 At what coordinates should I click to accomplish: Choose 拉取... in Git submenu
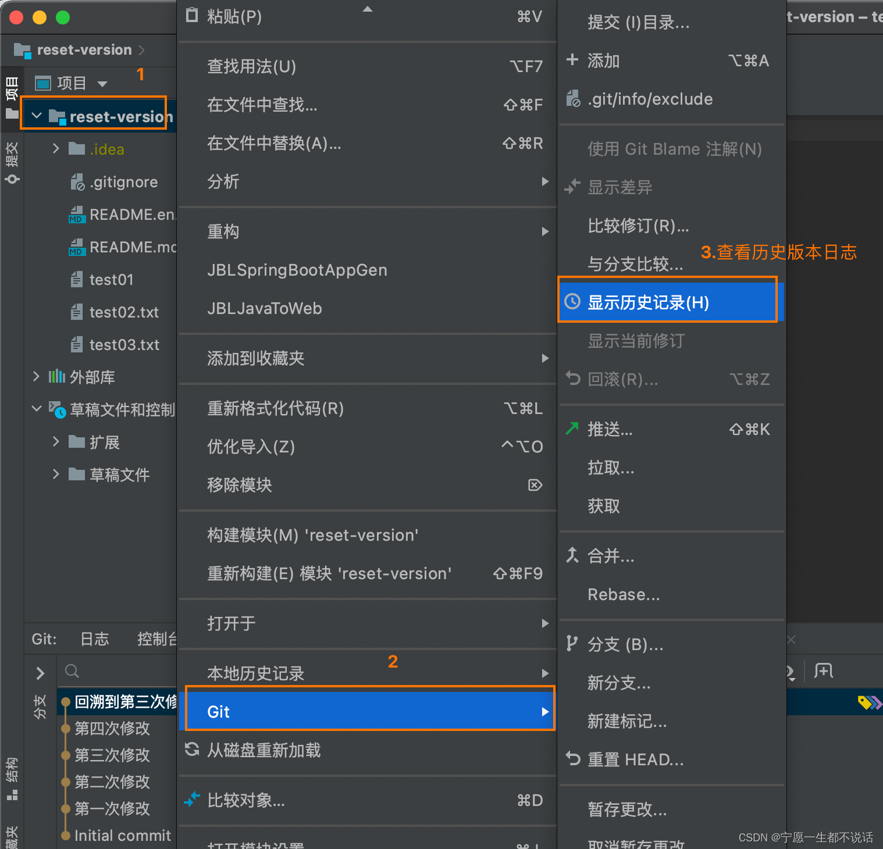[x=672, y=468]
